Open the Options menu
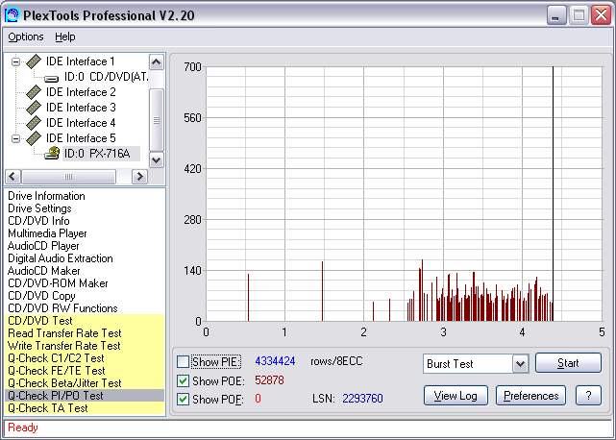The width and height of the screenshot is (616, 440). (26, 37)
